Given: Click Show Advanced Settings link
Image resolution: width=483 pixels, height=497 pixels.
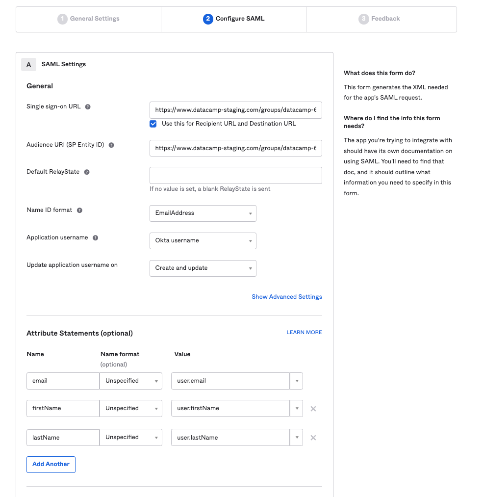Looking at the screenshot, I should point(287,297).
